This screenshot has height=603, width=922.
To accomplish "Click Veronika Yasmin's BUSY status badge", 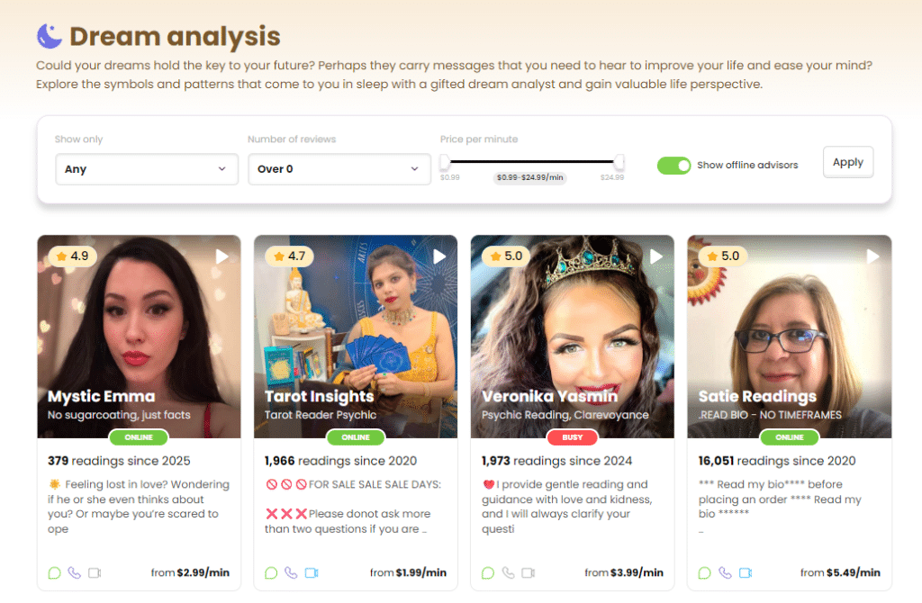I will pos(572,437).
